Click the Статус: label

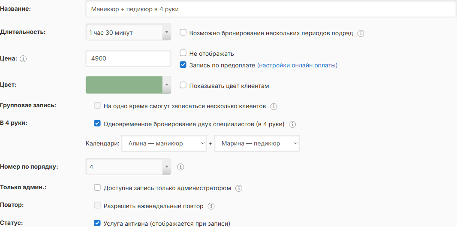11,223
